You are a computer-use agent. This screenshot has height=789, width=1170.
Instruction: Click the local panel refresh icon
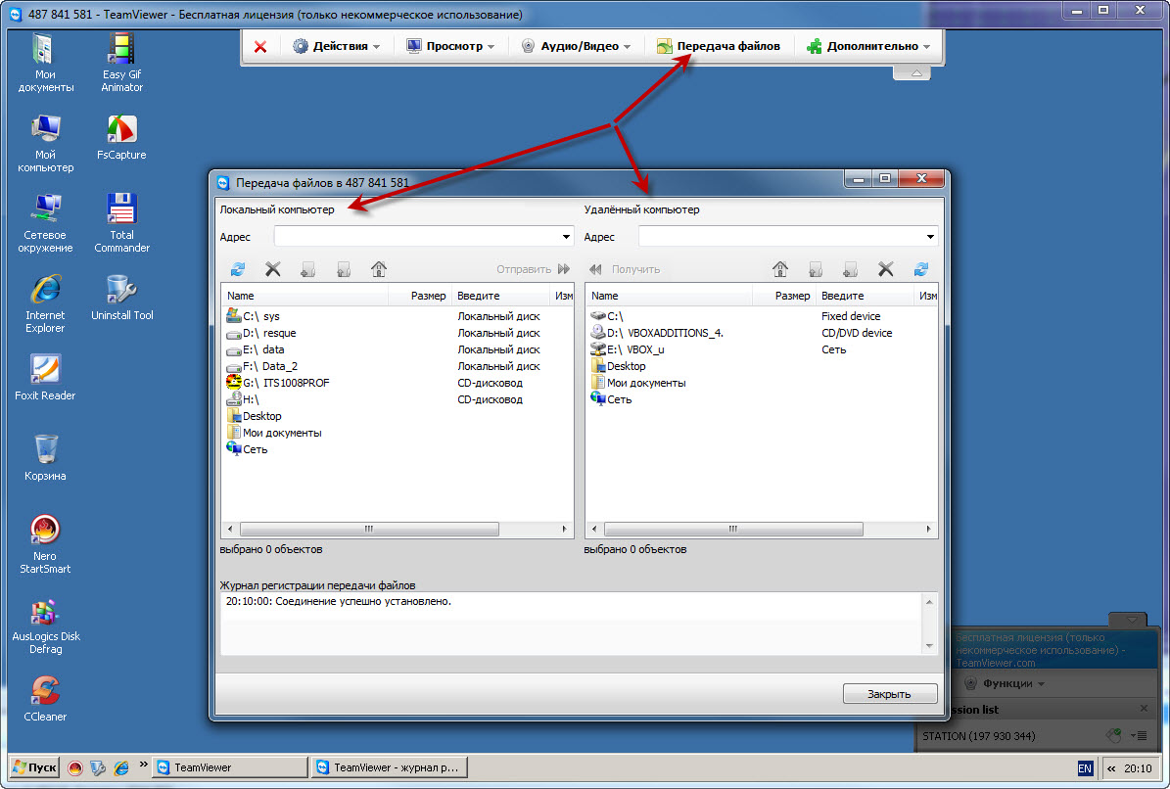pyautogui.click(x=238, y=269)
